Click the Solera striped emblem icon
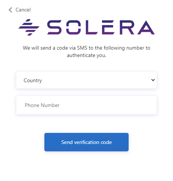The image size is (173, 181). click(x=29, y=27)
